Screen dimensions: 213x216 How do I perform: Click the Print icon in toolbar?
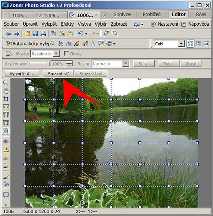point(43,34)
